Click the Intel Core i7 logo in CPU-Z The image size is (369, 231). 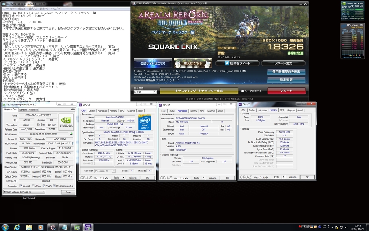click(x=145, y=122)
